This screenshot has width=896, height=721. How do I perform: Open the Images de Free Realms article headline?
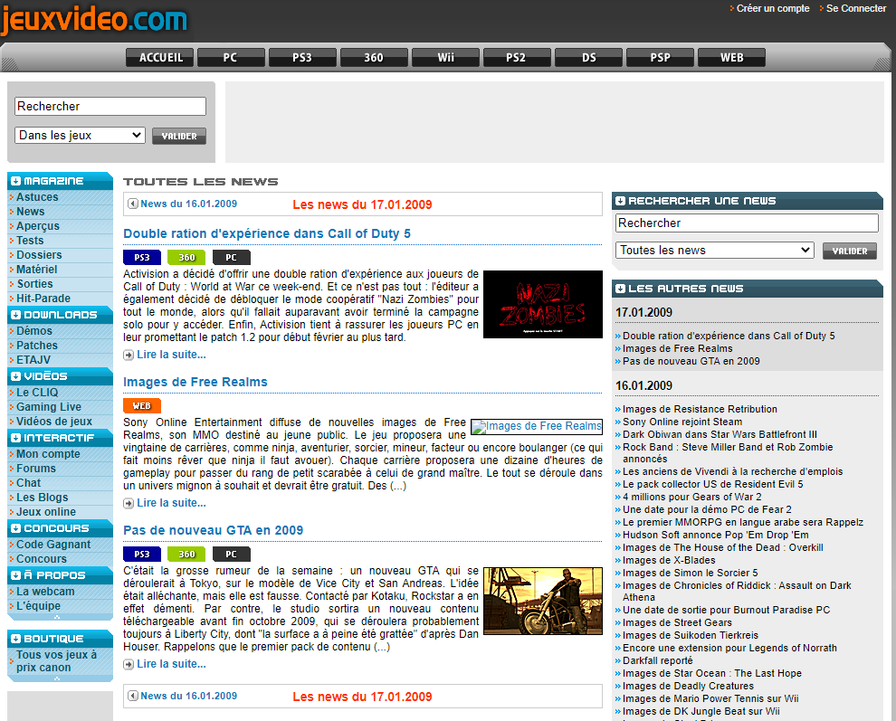[x=195, y=382]
